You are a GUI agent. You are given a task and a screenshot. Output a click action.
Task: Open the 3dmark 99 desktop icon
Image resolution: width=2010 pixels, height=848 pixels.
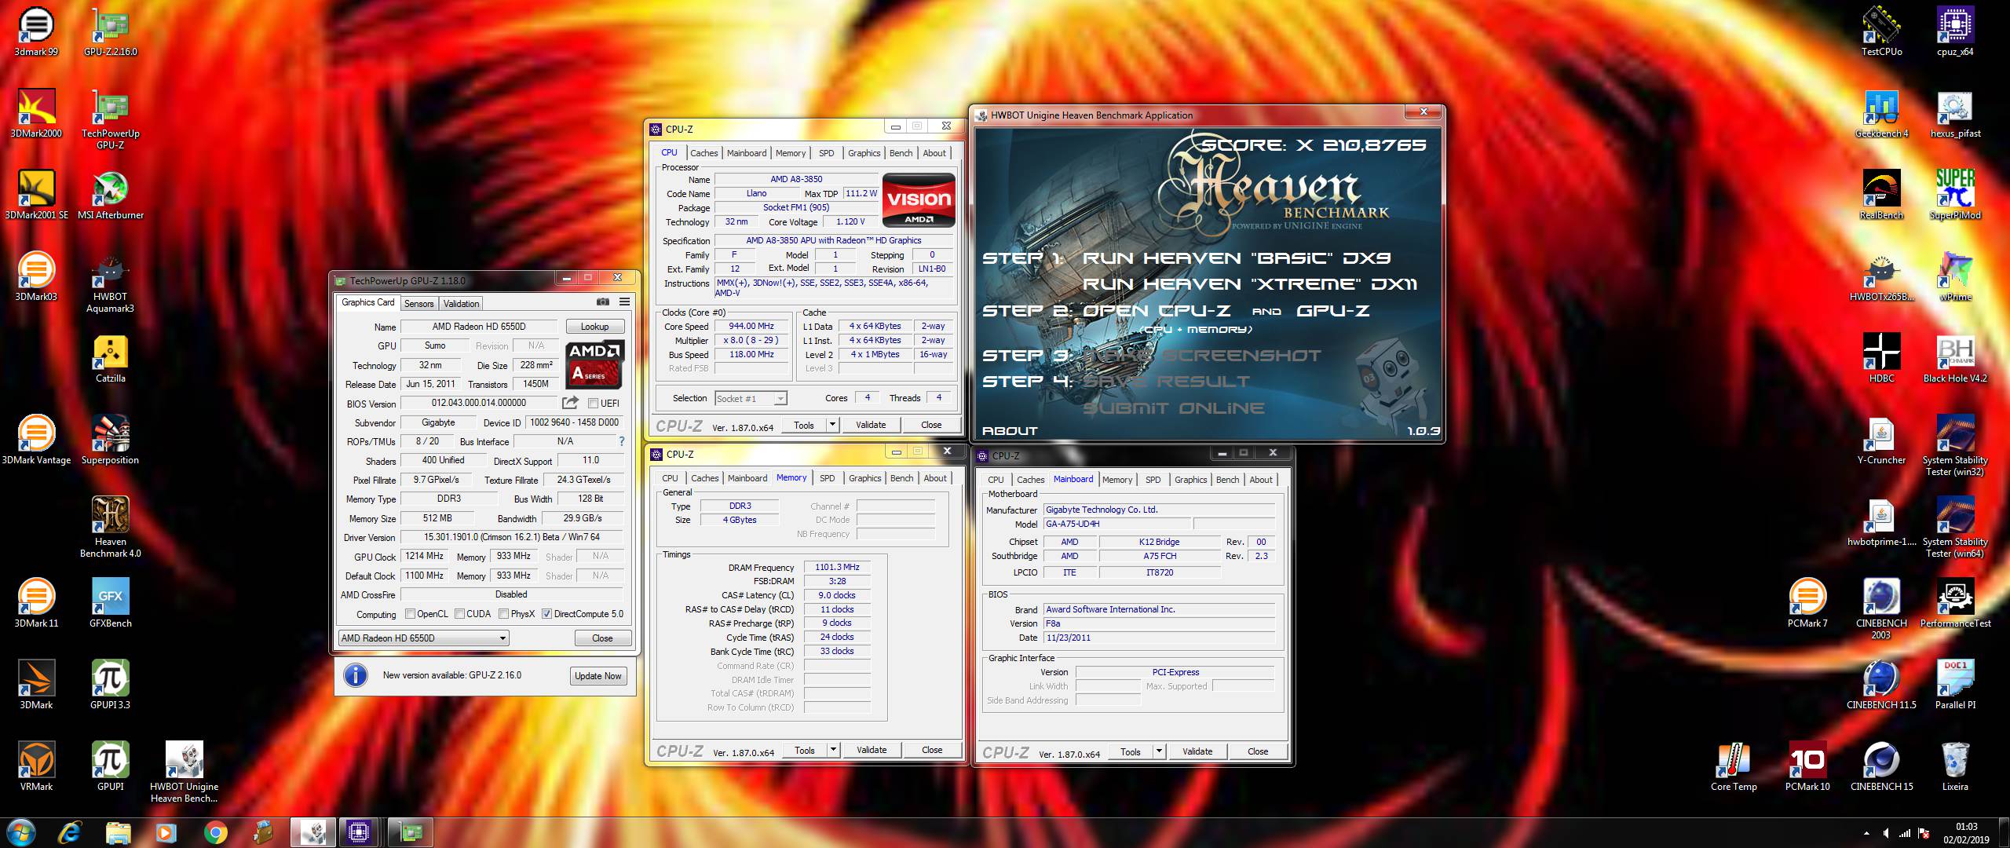36,31
